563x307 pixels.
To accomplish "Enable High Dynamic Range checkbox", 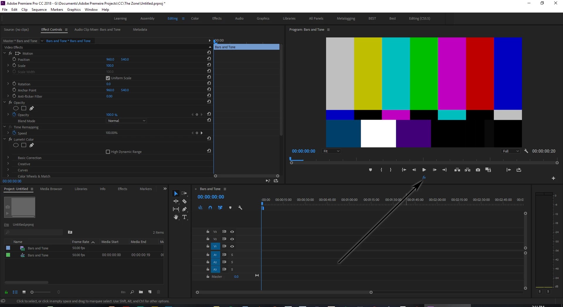I will pyautogui.click(x=108, y=152).
